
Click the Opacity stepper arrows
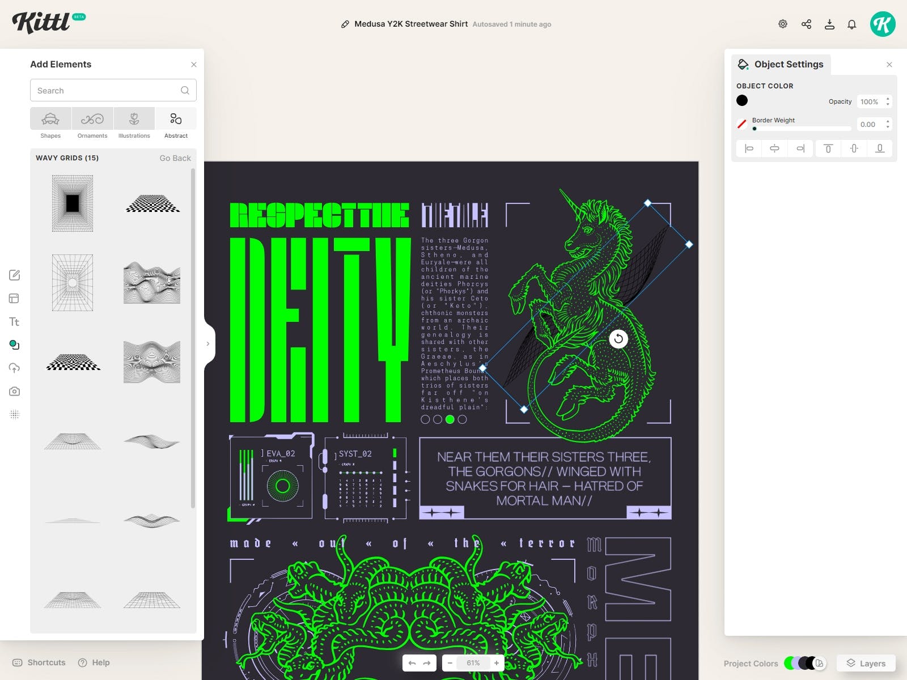888,101
